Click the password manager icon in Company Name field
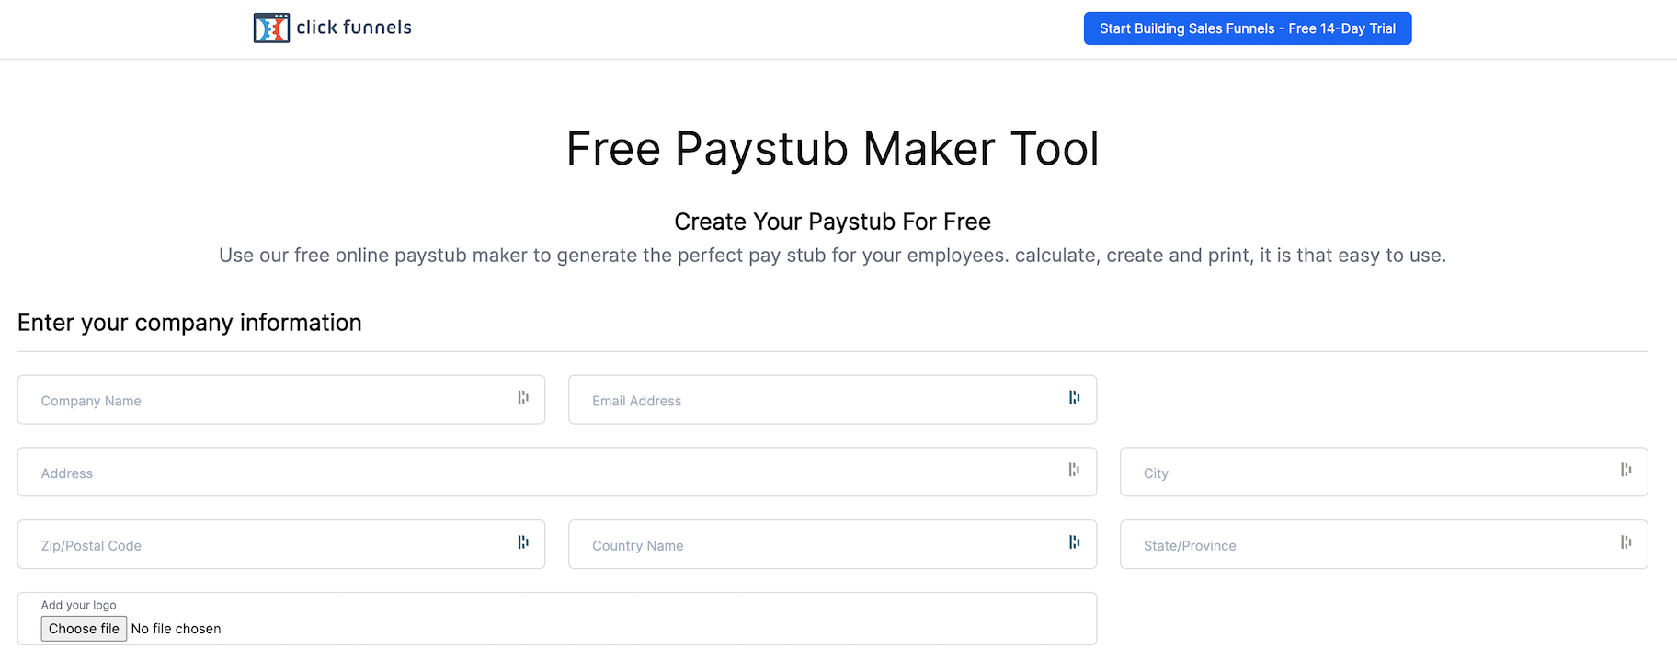 (522, 397)
